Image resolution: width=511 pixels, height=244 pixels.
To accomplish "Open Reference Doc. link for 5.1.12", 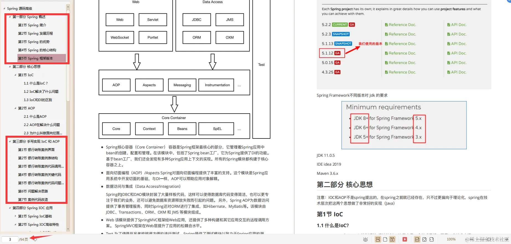I will [x=400, y=53].
